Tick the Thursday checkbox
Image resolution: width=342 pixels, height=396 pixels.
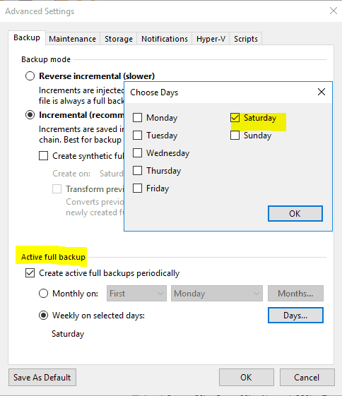pos(138,171)
